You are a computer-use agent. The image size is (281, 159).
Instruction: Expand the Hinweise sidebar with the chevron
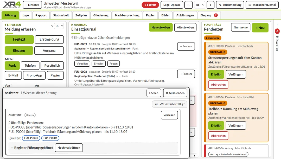(x=277, y=24)
